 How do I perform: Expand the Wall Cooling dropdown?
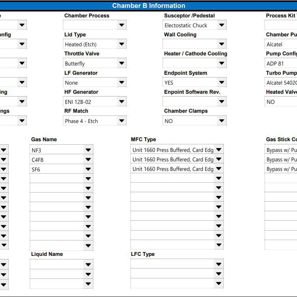[x=221, y=44]
